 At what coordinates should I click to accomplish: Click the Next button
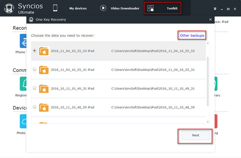click(195, 135)
